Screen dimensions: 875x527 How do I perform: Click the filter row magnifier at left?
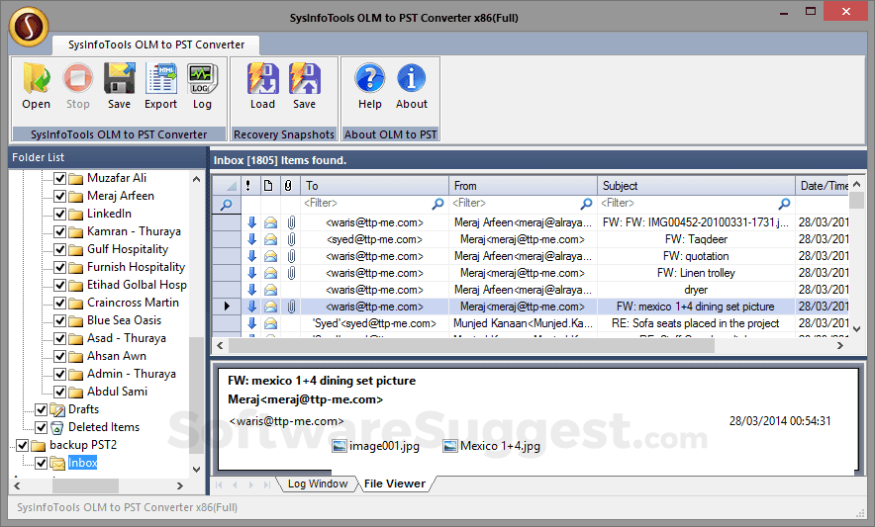point(227,205)
